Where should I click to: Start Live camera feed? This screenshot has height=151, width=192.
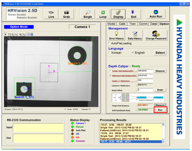51,14
